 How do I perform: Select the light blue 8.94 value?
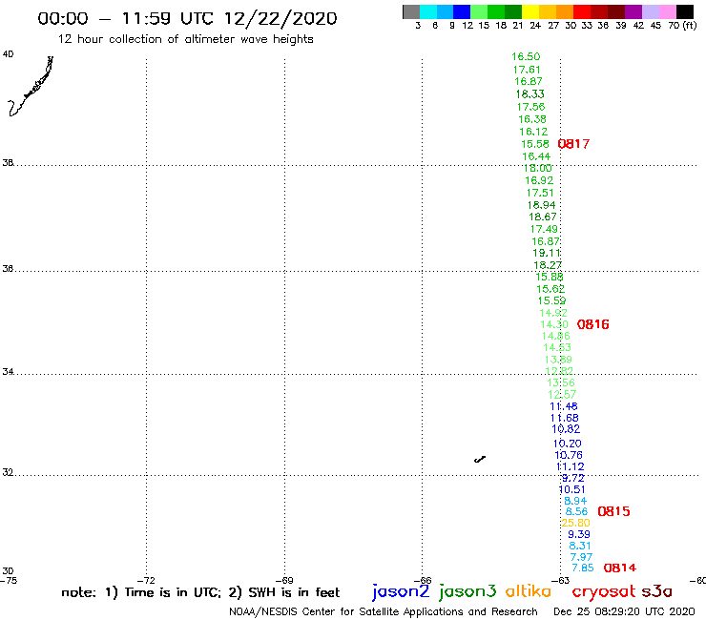575,501
